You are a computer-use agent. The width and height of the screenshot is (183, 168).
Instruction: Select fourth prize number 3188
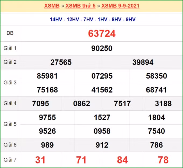tap(163, 104)
